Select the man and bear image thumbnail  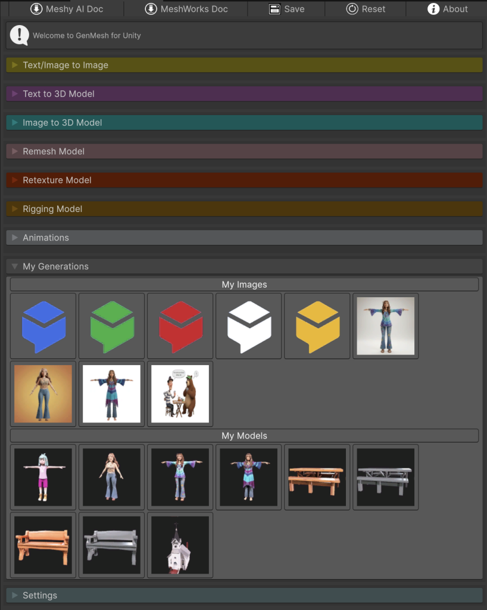click(x=180, y=394)
